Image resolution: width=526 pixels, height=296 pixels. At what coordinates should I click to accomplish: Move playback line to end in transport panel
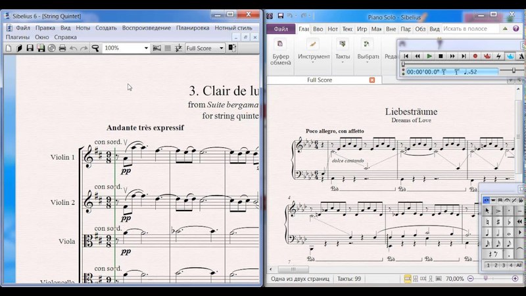(464, 57)
